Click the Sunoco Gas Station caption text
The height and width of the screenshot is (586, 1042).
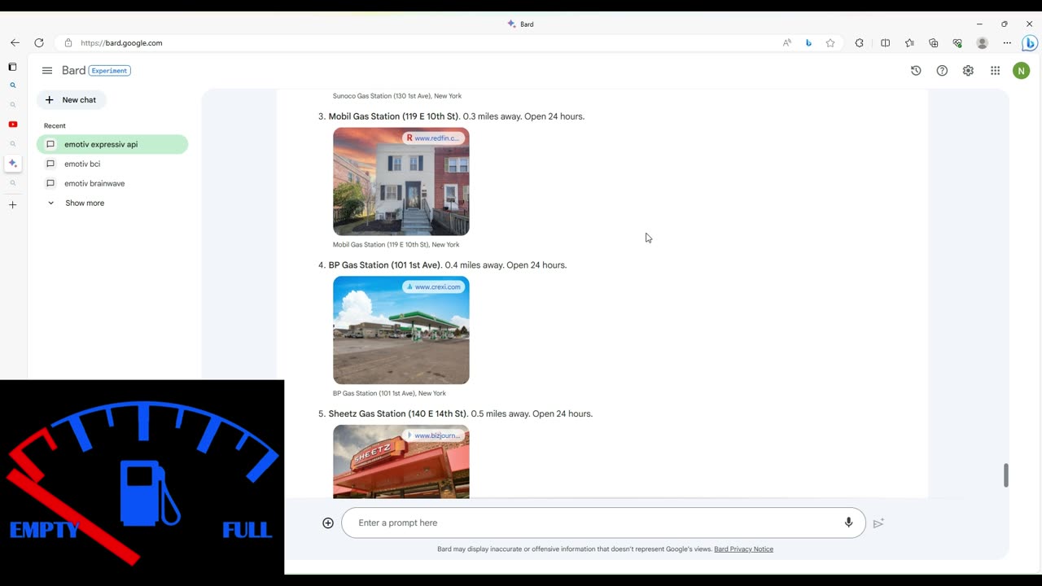click(x=397, y=96)
